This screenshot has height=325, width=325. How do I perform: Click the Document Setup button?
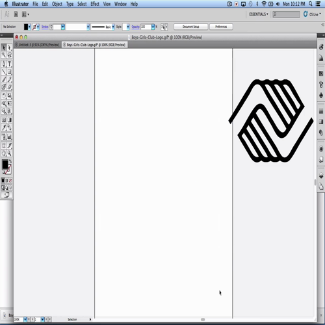(190, 27)
